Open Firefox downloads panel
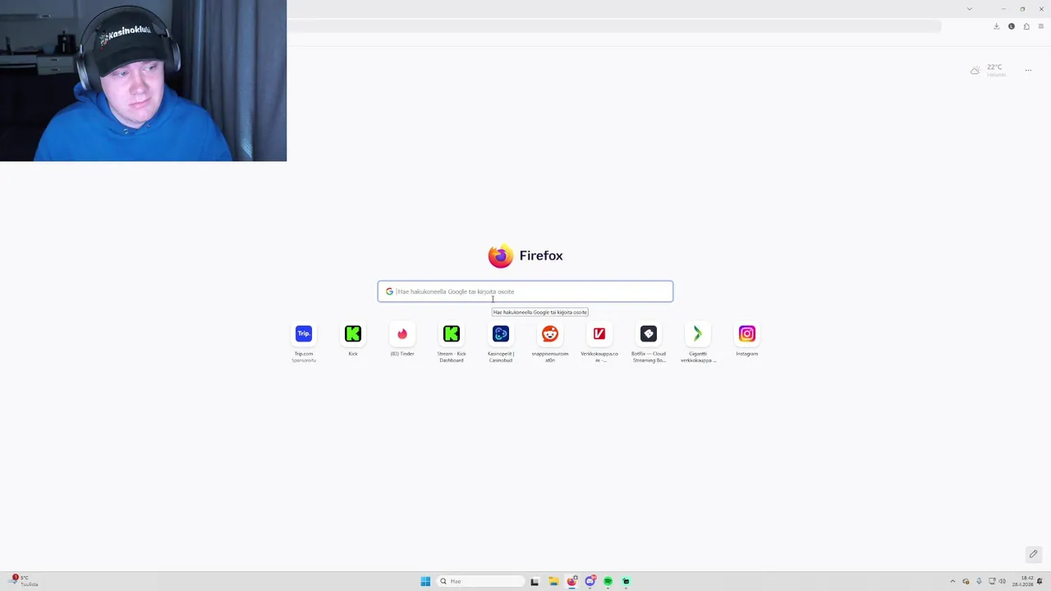 997,26
